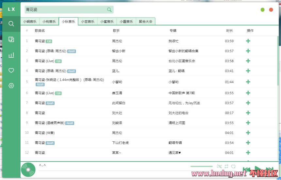This screenshot has height=180, width=281.
Task: Open the 小霞音乐 source tab
Action: 126,22
